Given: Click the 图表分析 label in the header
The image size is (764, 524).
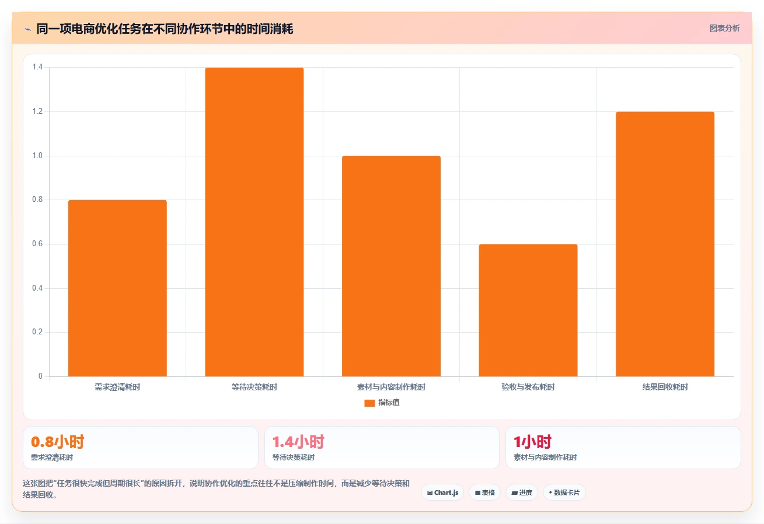Looking at the screenshot, I should (724, 29).
